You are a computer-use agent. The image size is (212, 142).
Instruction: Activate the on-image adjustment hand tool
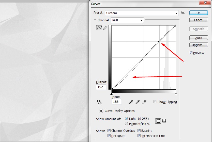point(99,102)
